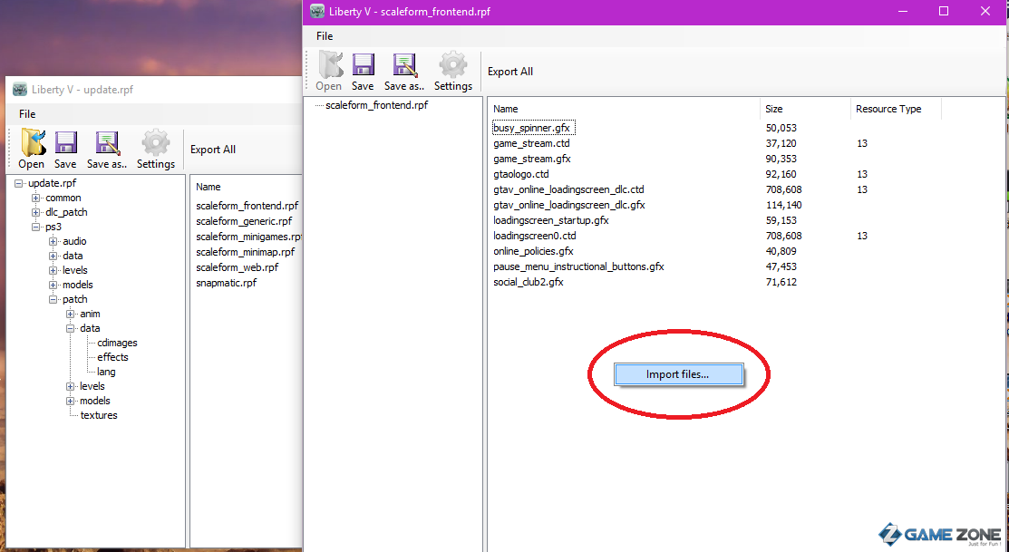Select snapmatic.rpf in the update.rpf file list
The width and height of the screenshot is (1009, 552).
(227, 283)
